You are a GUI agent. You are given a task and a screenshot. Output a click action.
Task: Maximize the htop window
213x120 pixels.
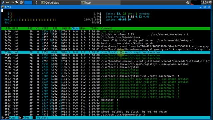point(205,7)
